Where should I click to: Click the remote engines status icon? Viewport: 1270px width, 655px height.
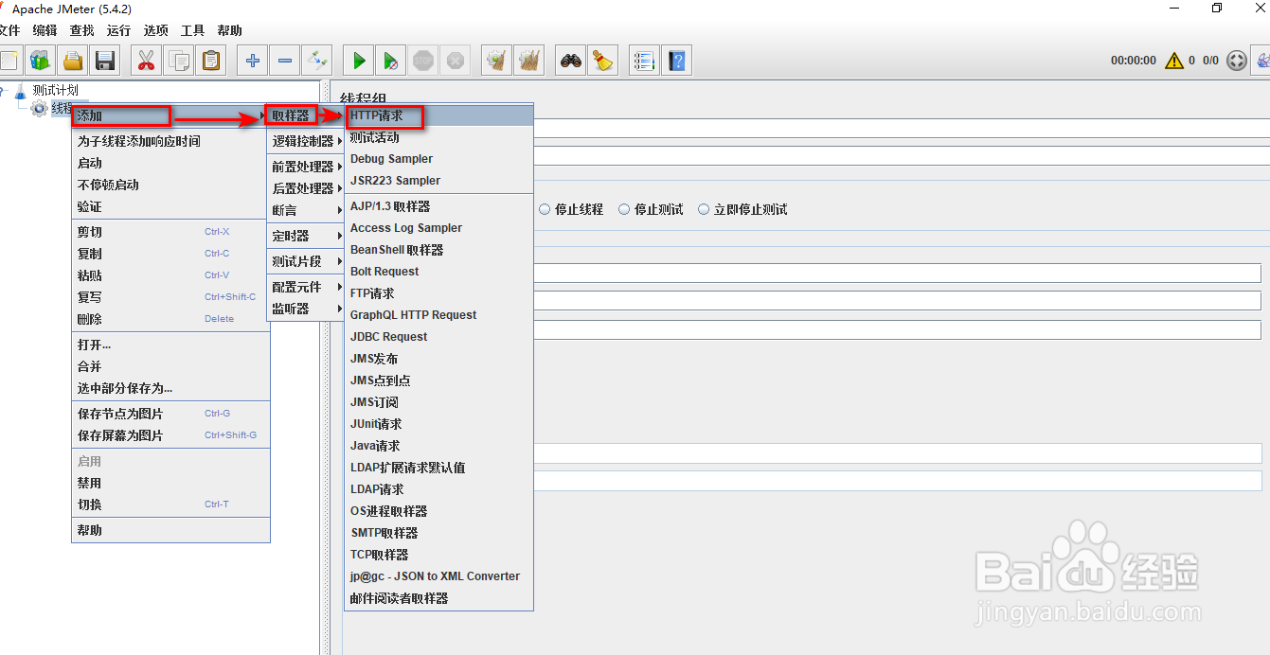click(1237, 61)
